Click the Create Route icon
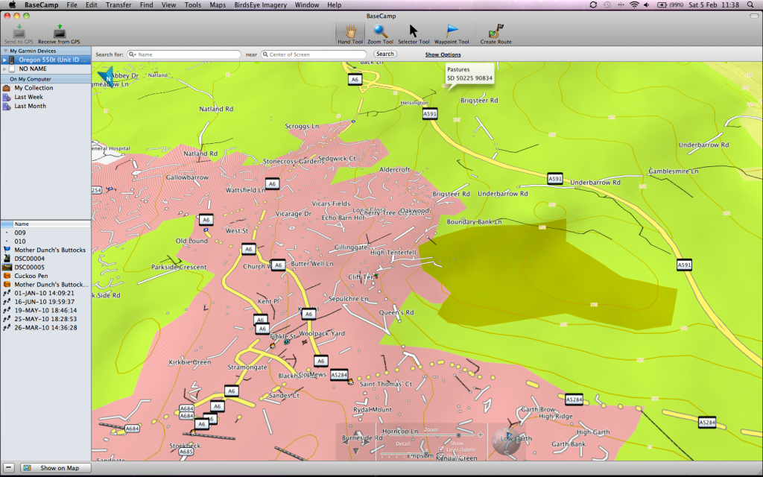This screenshot has width=763, height=477. point(496,31)
